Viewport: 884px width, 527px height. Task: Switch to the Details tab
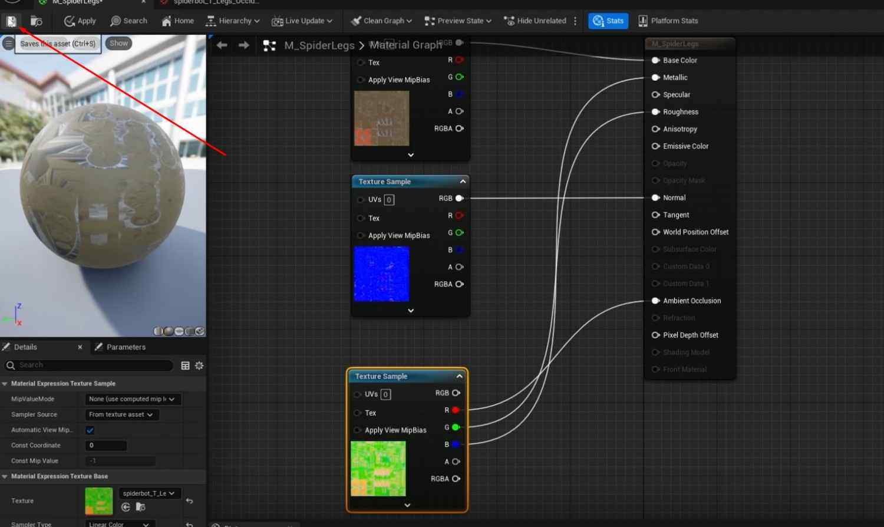point(25,347)
